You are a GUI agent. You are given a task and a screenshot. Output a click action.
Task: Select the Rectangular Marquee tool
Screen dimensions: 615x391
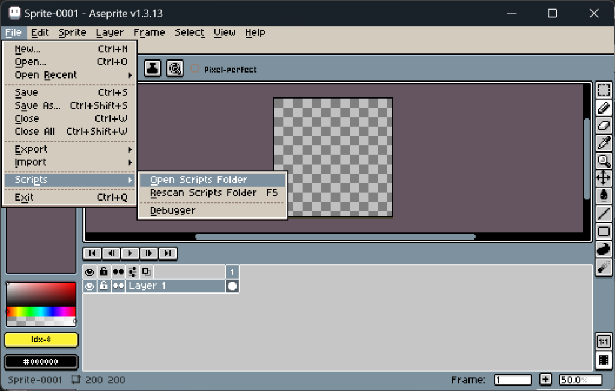coord(604,91)
